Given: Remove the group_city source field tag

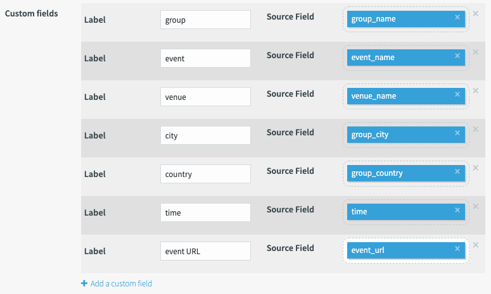Looking at the screenshot, I should [x=457, y=133].
